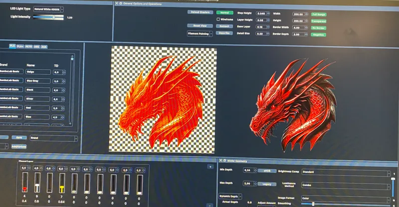
Task: Switch to the PLA tab
Action: (x=12, y=46)
